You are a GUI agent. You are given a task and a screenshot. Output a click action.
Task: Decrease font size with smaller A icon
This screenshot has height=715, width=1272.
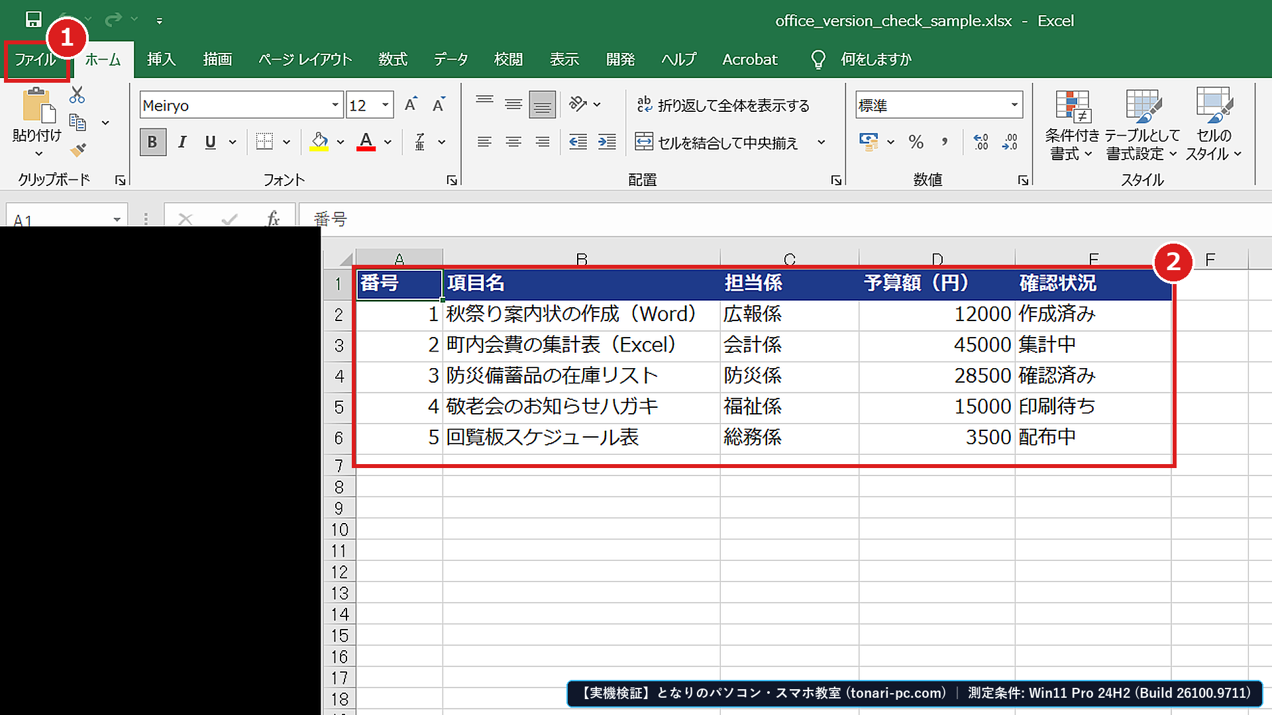click(x=439, y=105)
